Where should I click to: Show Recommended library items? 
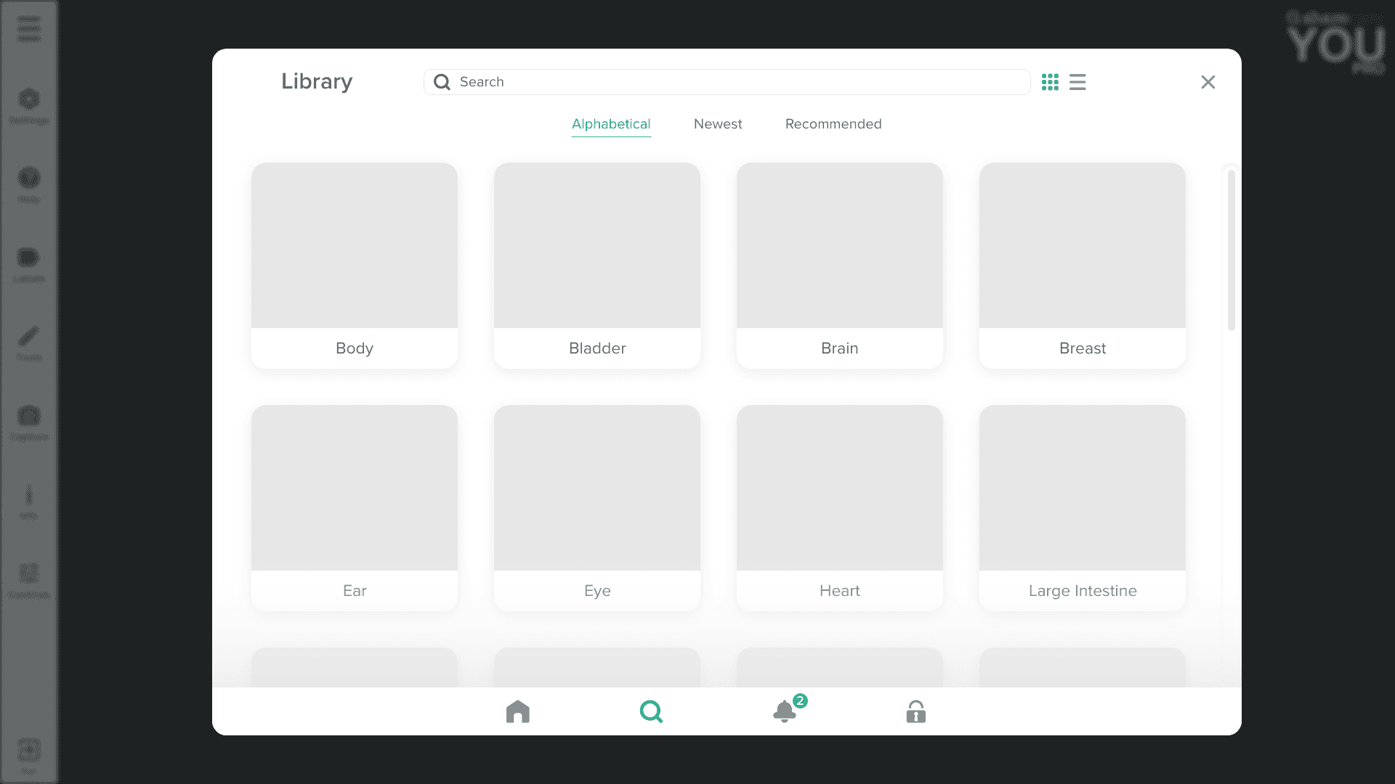click(833, 124)
